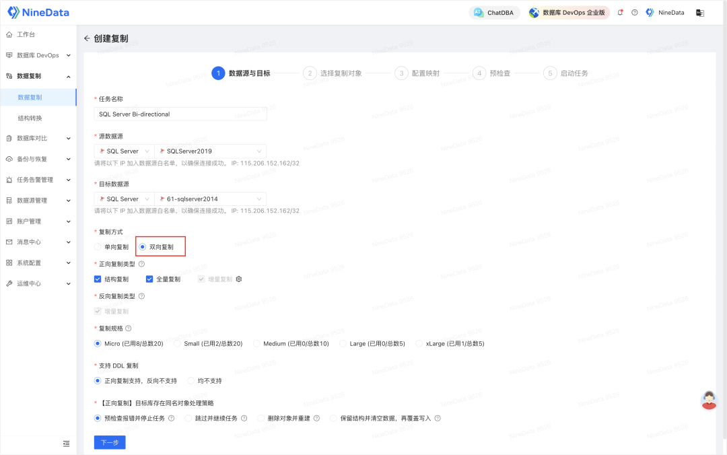Open the notification bell icon
This screenshot has width=727, height=455.
(620, 13)
